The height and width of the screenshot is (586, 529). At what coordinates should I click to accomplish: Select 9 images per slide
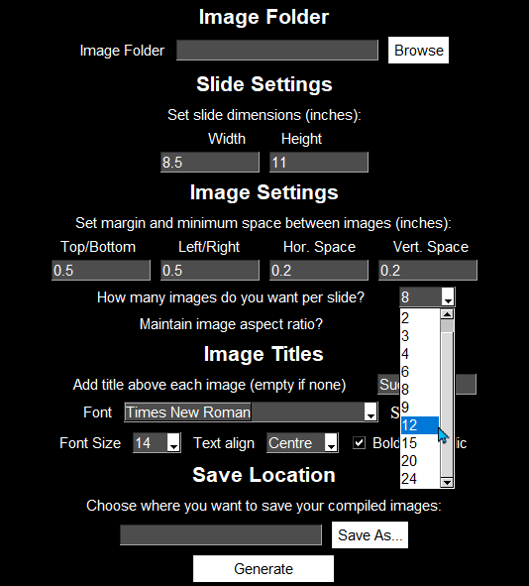(x=420, y=408)
